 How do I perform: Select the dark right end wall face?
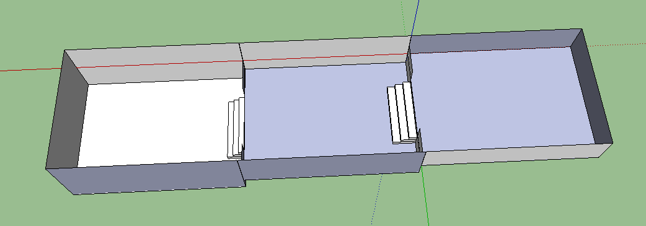(591, 87)
